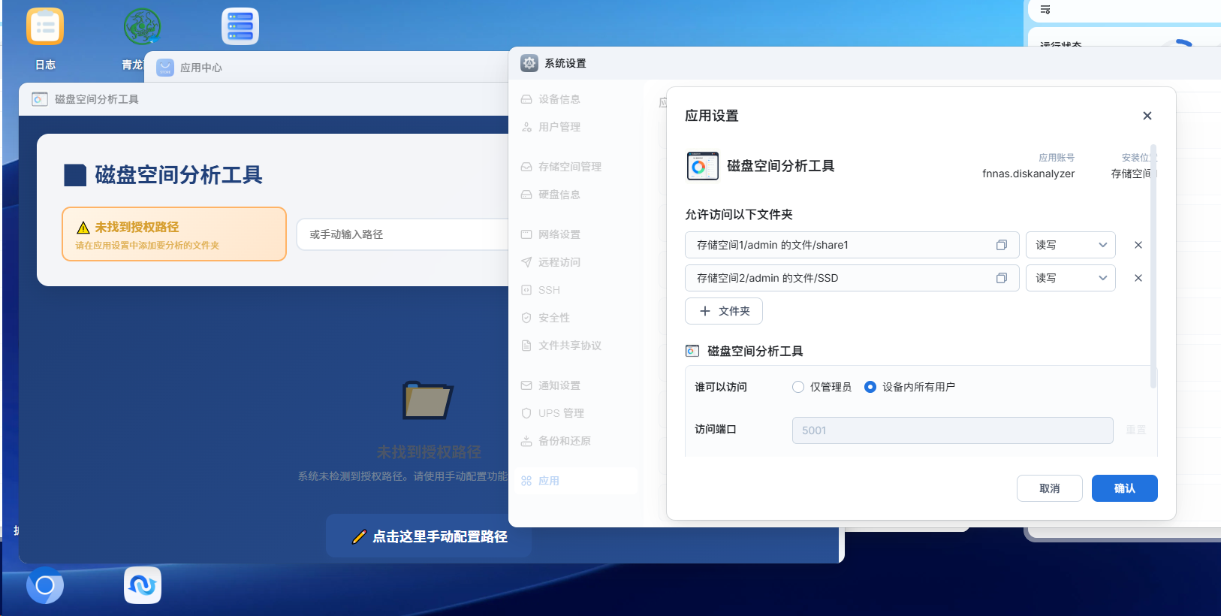This screenshot has height=616, width=1221.
Task: Click the 确认 button
Action: click(1125, 488)
